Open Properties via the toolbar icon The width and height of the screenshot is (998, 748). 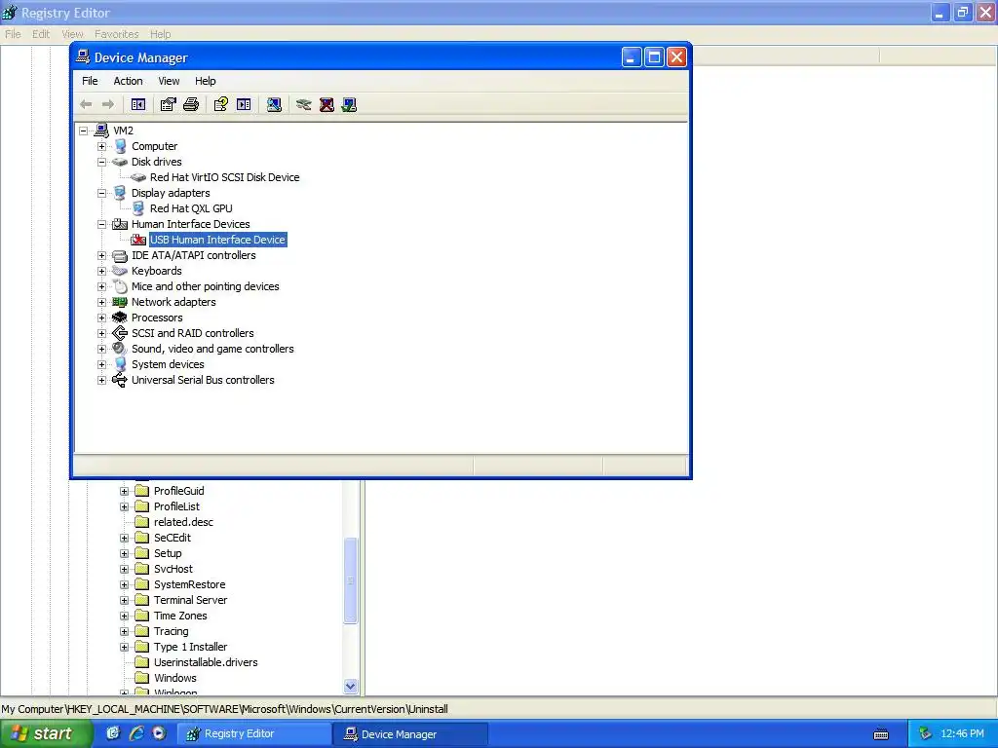[x=168, y=104]
